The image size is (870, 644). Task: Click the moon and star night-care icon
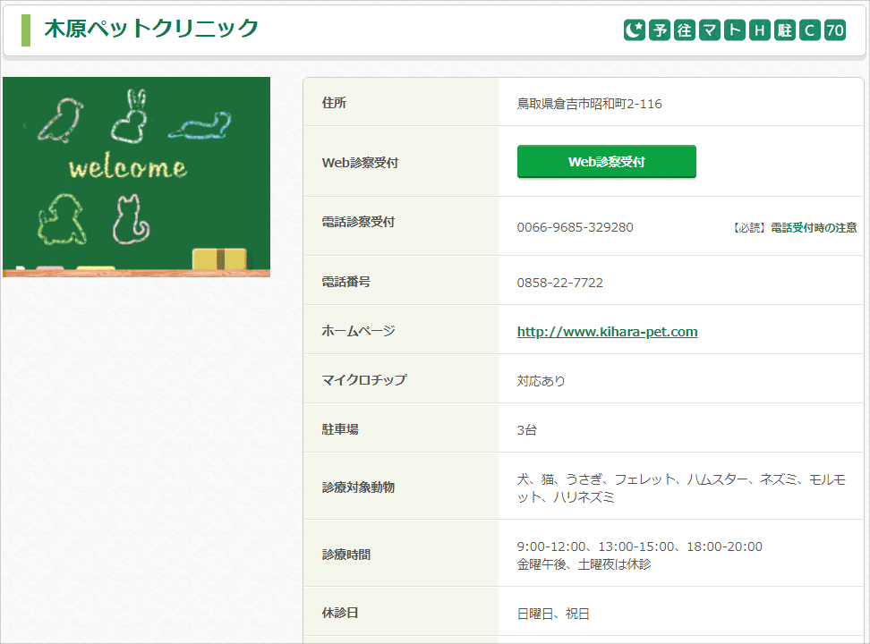[x=634, y=30]
